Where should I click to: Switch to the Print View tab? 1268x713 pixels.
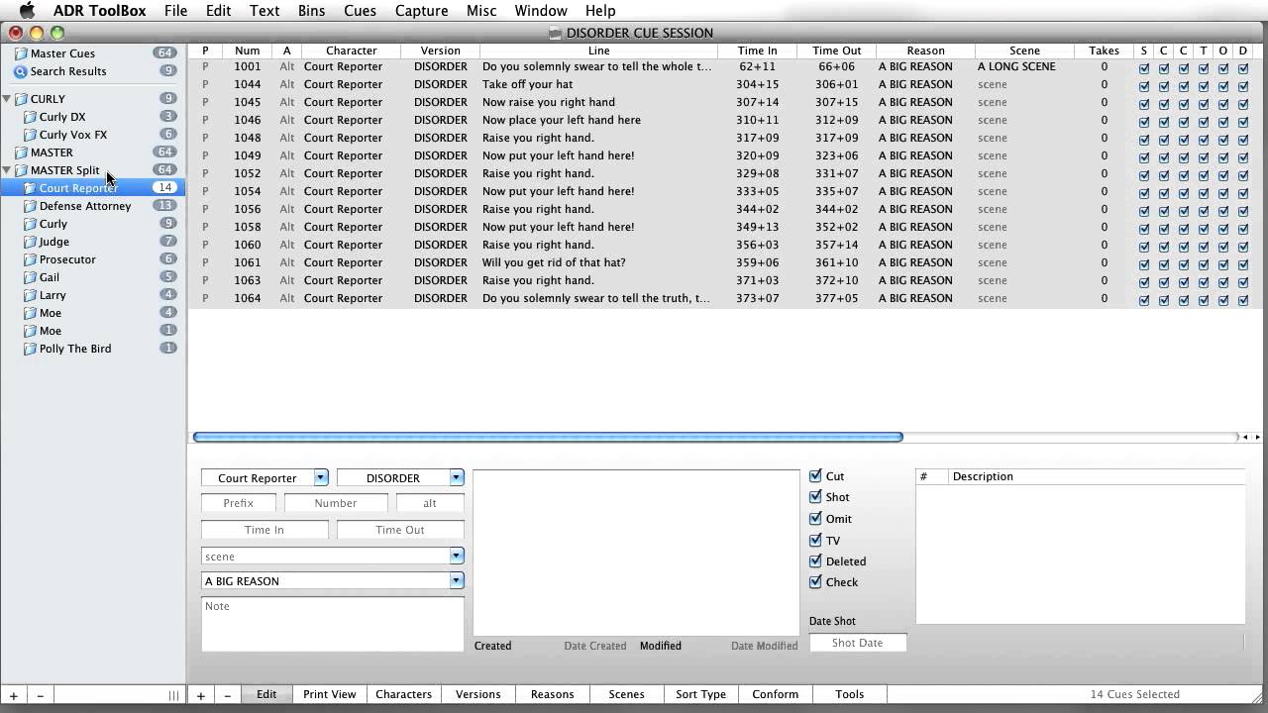point(329,695)
